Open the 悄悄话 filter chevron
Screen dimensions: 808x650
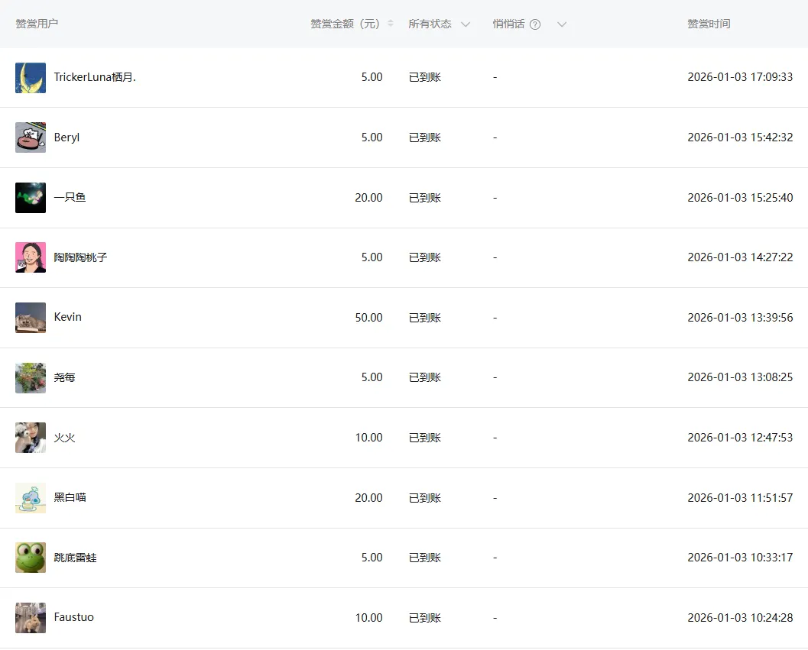coord(562,24)
